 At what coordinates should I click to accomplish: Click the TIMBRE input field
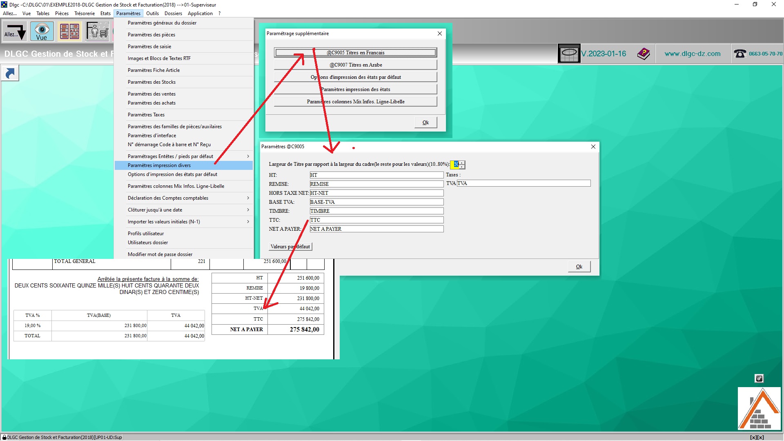tap(376, 211)
